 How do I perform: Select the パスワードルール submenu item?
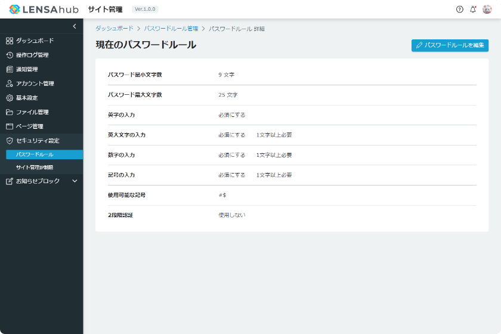44,154
